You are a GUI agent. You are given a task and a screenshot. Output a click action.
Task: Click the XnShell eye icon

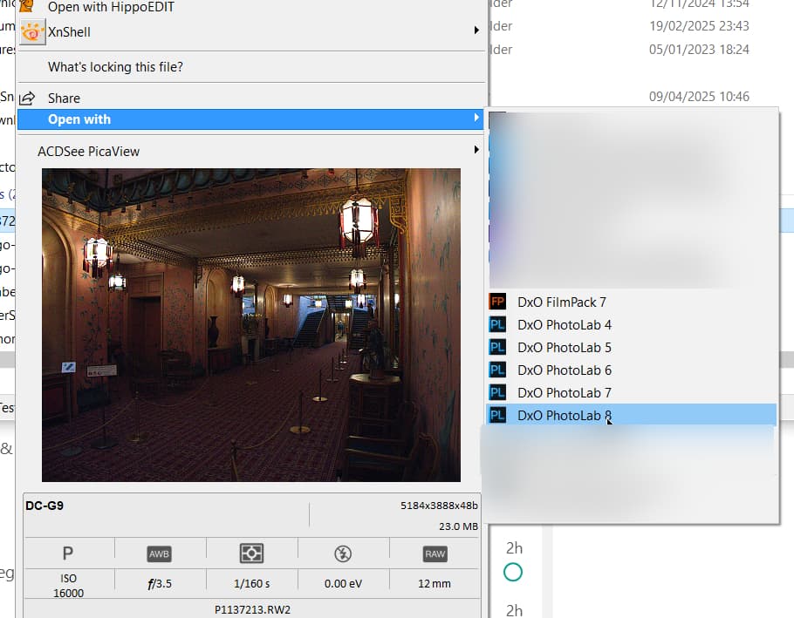[32, 32]
